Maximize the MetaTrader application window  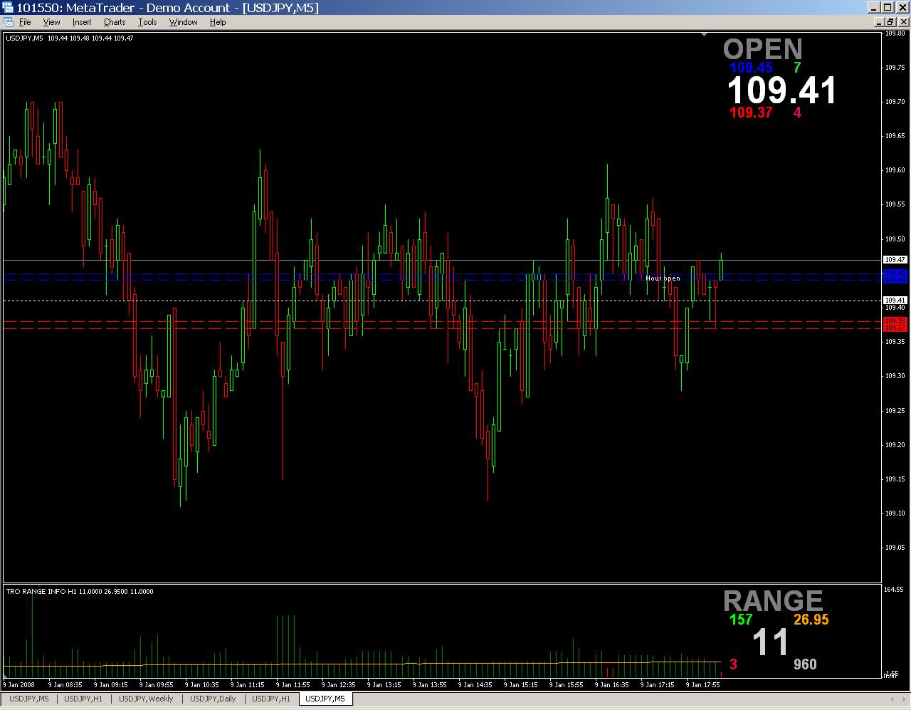pyautogui.click(x=888, y=7)
